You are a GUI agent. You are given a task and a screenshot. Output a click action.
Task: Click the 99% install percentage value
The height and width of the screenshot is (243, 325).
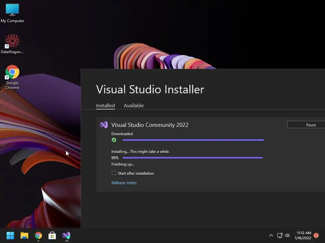tap(115, 158)
